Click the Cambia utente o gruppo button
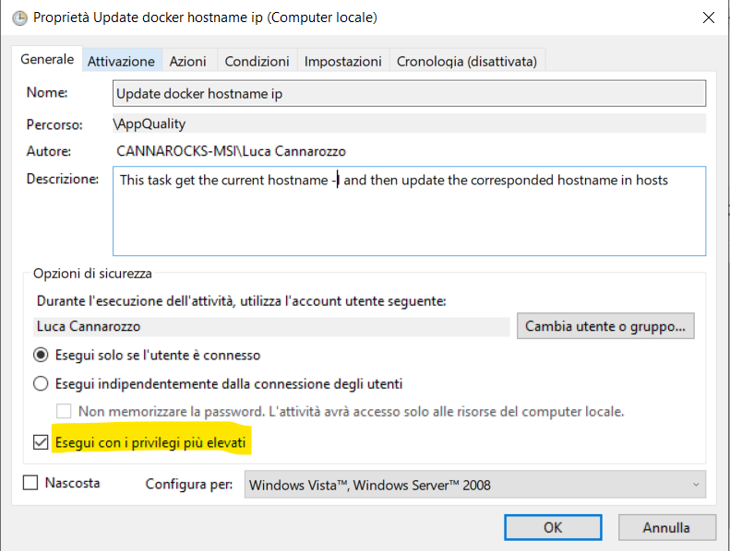 pos(605,326)
